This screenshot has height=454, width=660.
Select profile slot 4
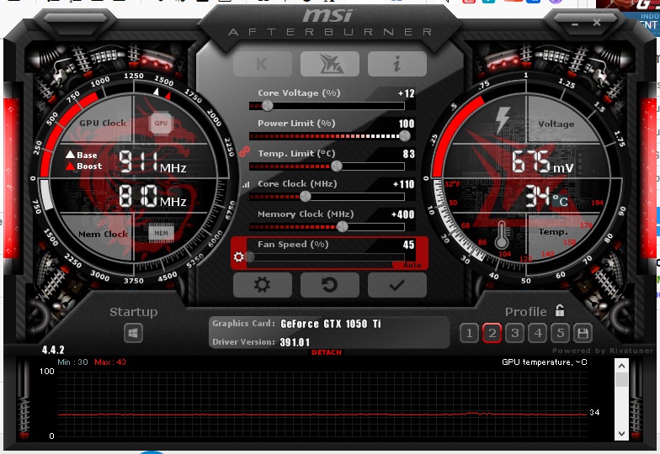point(538,333)
